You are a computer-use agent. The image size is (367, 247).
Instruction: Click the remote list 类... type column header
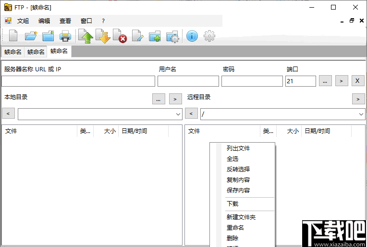tap(268, 131)
